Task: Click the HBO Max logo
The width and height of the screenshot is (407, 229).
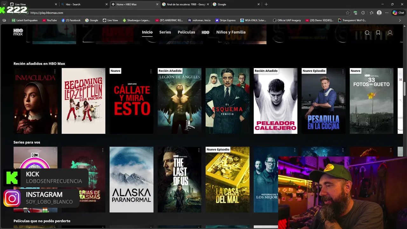Action: click(x=18, y=32)
